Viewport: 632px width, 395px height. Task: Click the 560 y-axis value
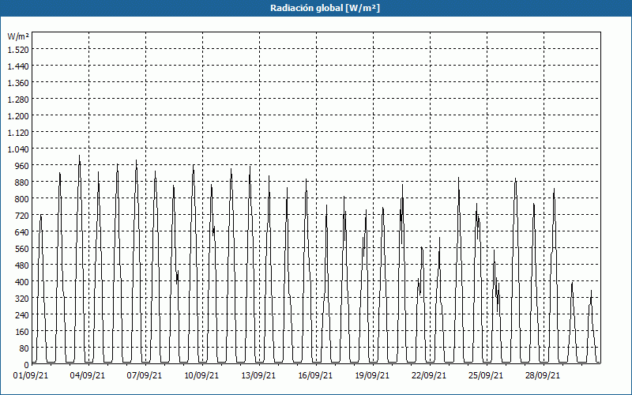click(23, 249)
